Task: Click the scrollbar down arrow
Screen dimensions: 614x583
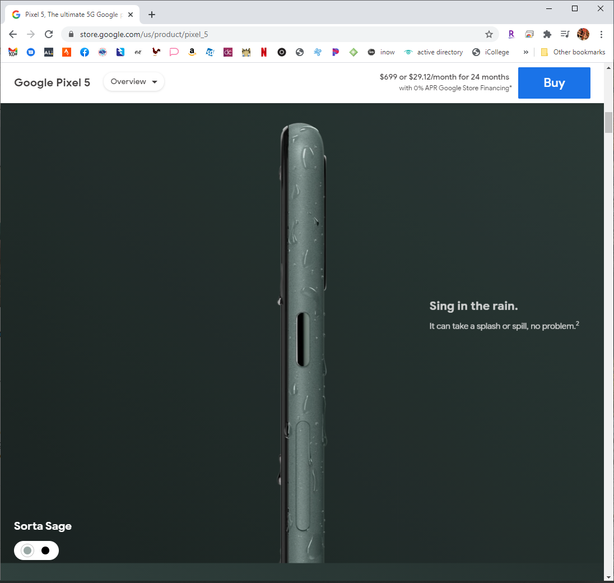Action: (x=609, y=576)
